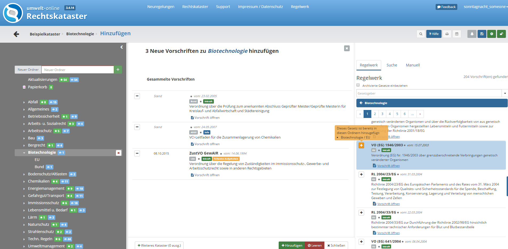Collapse the left sidebar with chevron
Image resolution: width=508 pixels, height=249 pixels.
coord(121,47)
